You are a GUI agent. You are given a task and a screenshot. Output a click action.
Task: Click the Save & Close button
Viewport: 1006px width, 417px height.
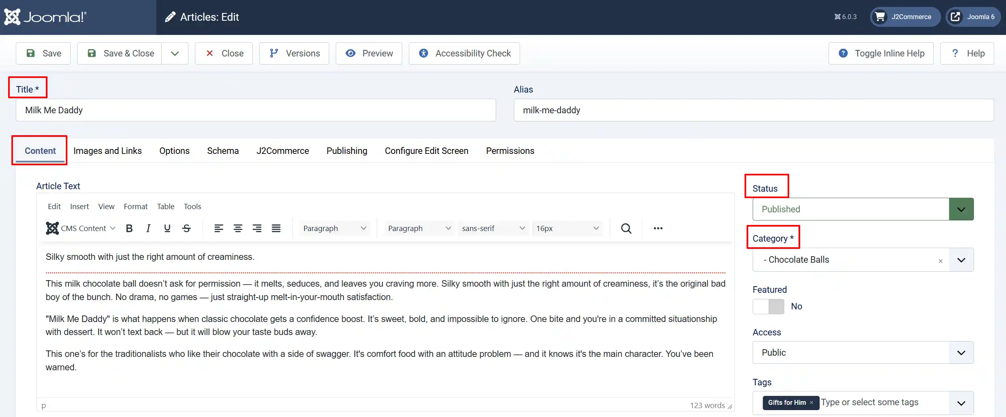[119, 53]
